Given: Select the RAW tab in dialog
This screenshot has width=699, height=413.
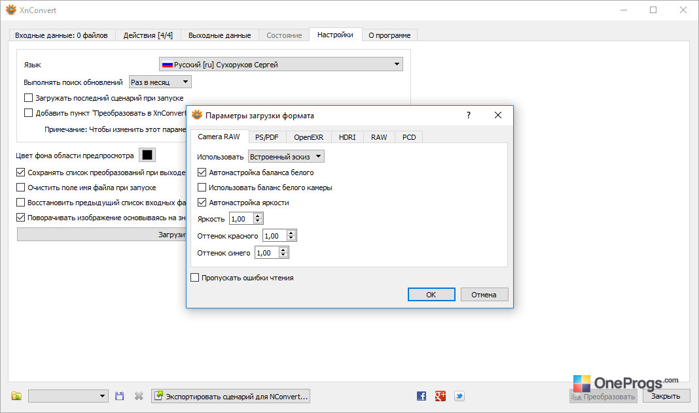Looking at the screenshot, I should click(379, 137).
